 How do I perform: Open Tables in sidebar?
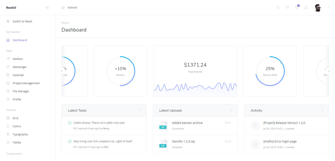click(17, 143)
